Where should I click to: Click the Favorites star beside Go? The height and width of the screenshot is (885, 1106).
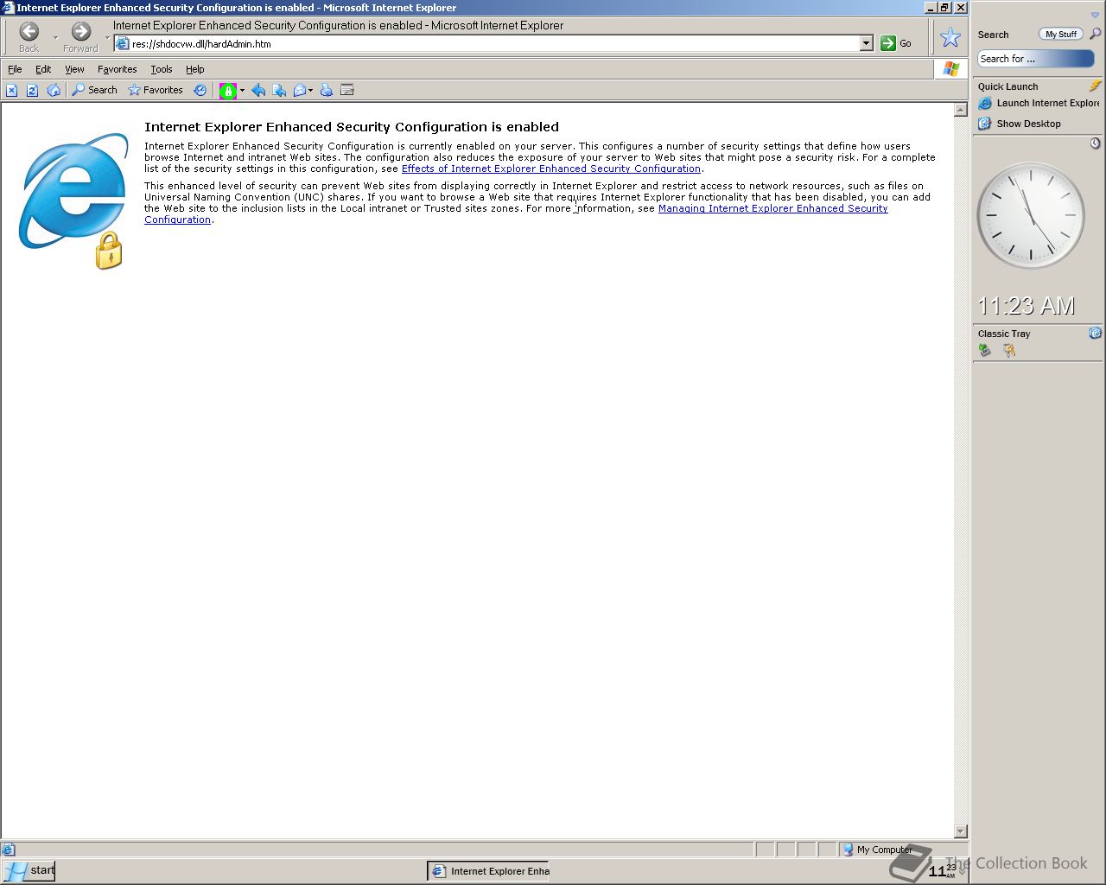pyautogui.click(x=950, y=37)
